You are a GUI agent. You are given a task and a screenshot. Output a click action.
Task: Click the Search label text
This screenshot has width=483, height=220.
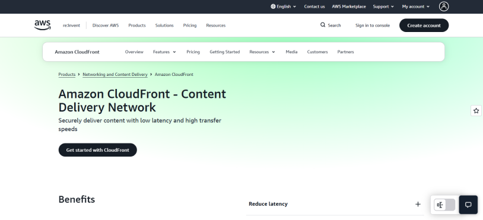334,25
